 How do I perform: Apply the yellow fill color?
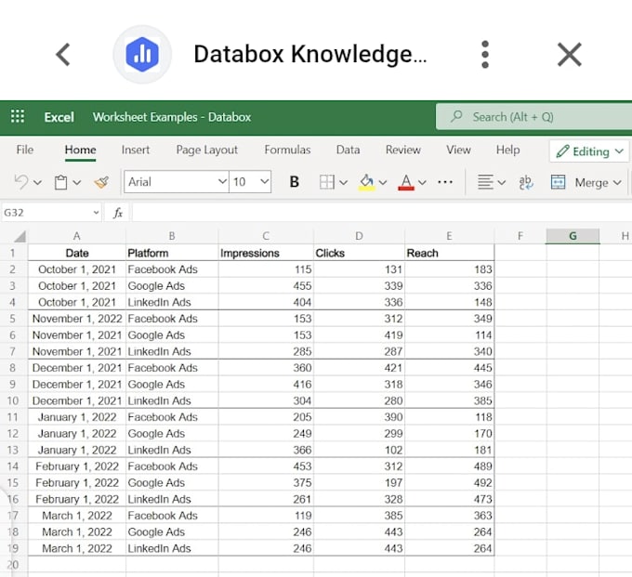pyautogui.click(x=366, y=182)
